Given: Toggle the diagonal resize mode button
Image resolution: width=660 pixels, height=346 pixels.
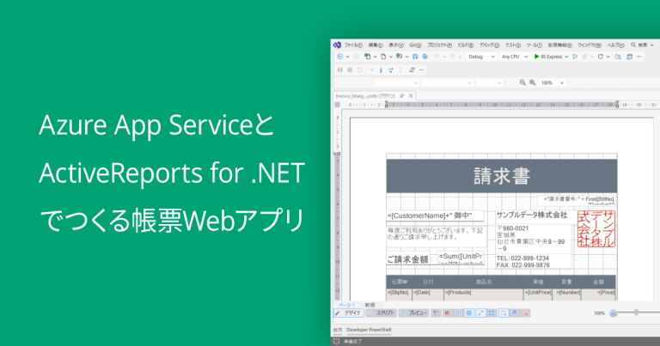Looking at the screenshot, I should (x=480, y=313).
